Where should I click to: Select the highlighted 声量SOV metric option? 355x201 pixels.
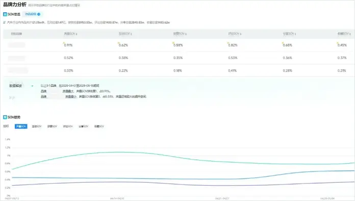tap(21, 127)
